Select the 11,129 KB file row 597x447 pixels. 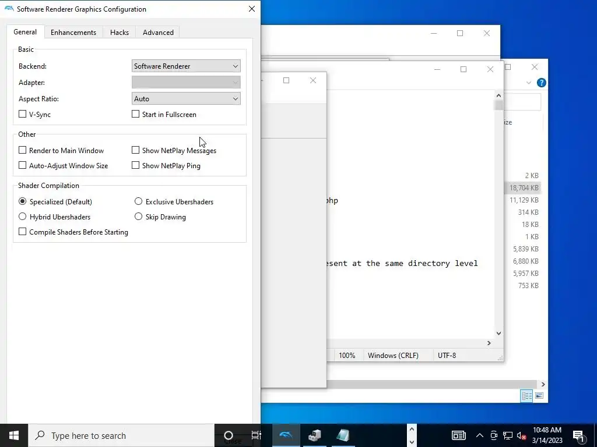pos(524,200)
